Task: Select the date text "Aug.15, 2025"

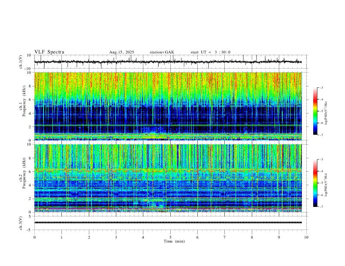Action: point(122,52)
